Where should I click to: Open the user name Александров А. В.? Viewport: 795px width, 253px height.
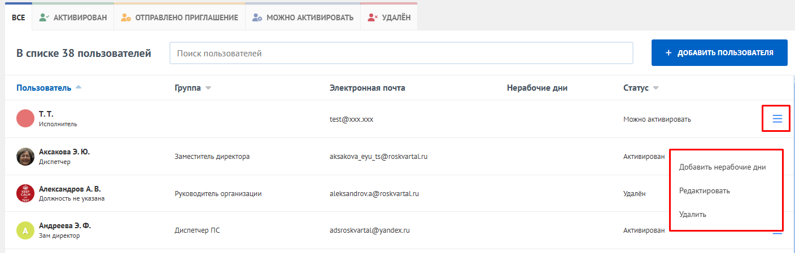69,189
